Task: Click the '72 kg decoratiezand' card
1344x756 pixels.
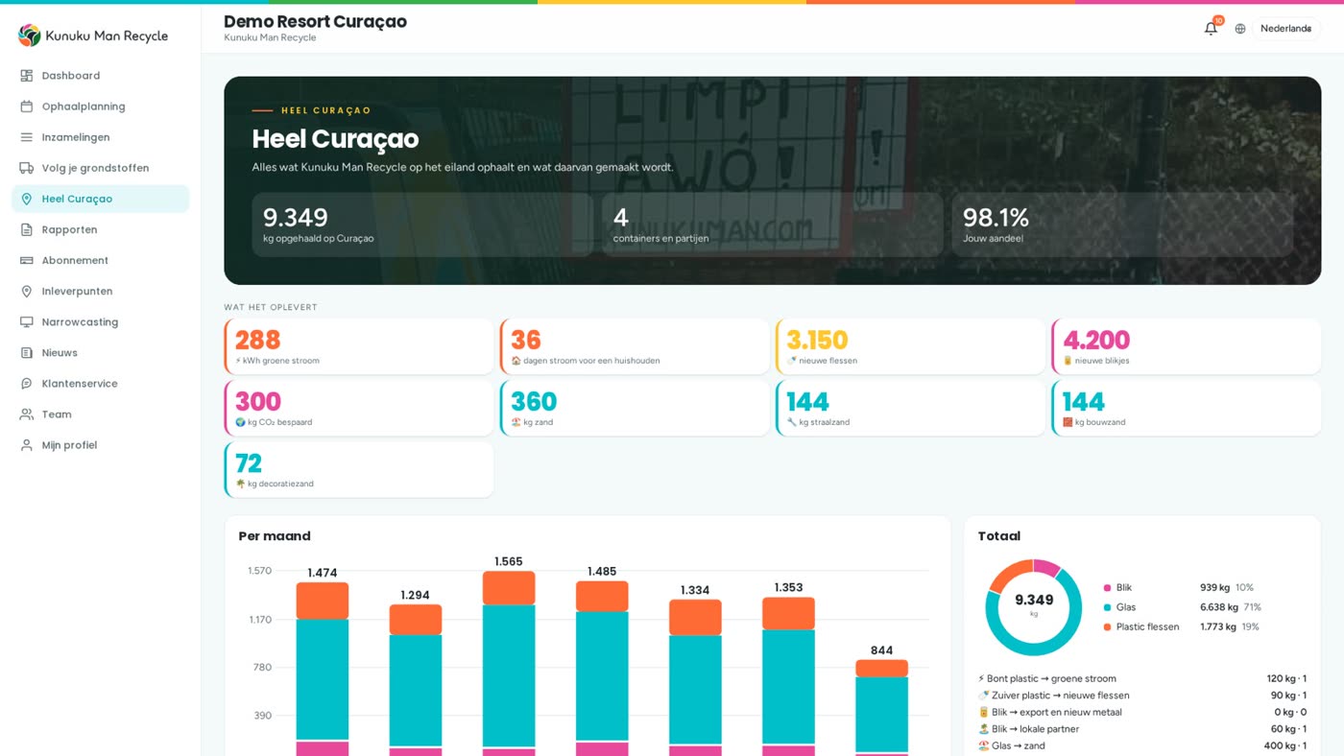Action: [x=359, y=469]
